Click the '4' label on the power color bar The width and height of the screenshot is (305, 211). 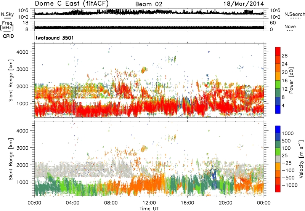point(283,105)
